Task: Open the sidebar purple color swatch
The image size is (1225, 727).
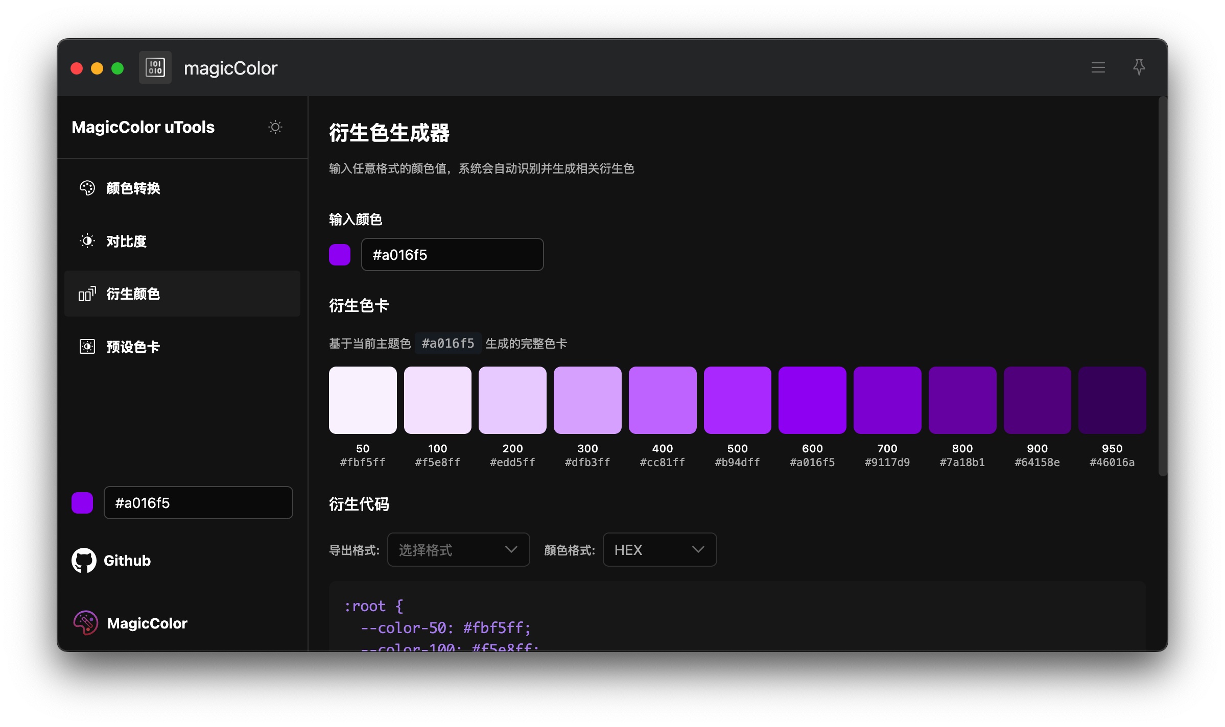Action: 82,503
